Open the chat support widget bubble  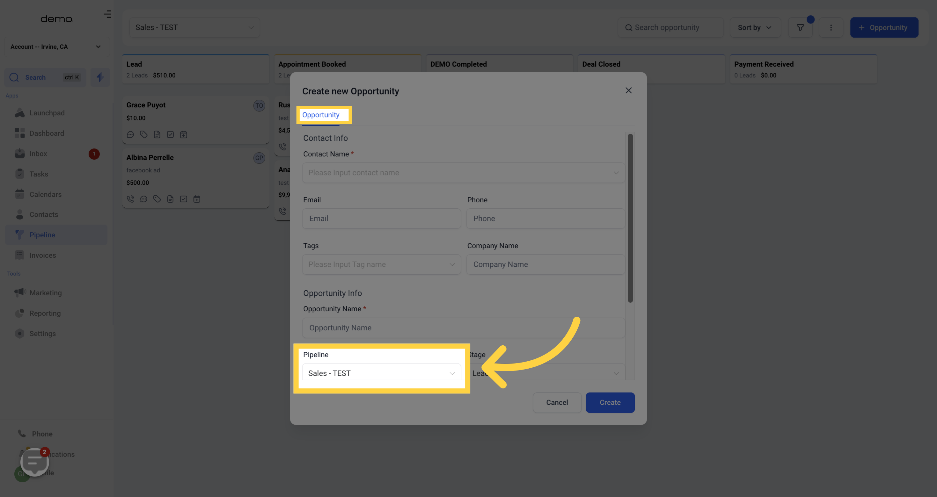pyautogui.click(x=34, y=461)
